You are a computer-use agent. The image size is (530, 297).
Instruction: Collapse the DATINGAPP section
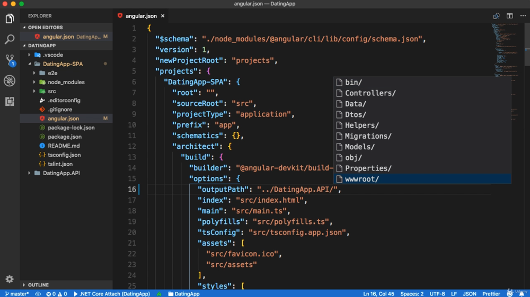66,46
